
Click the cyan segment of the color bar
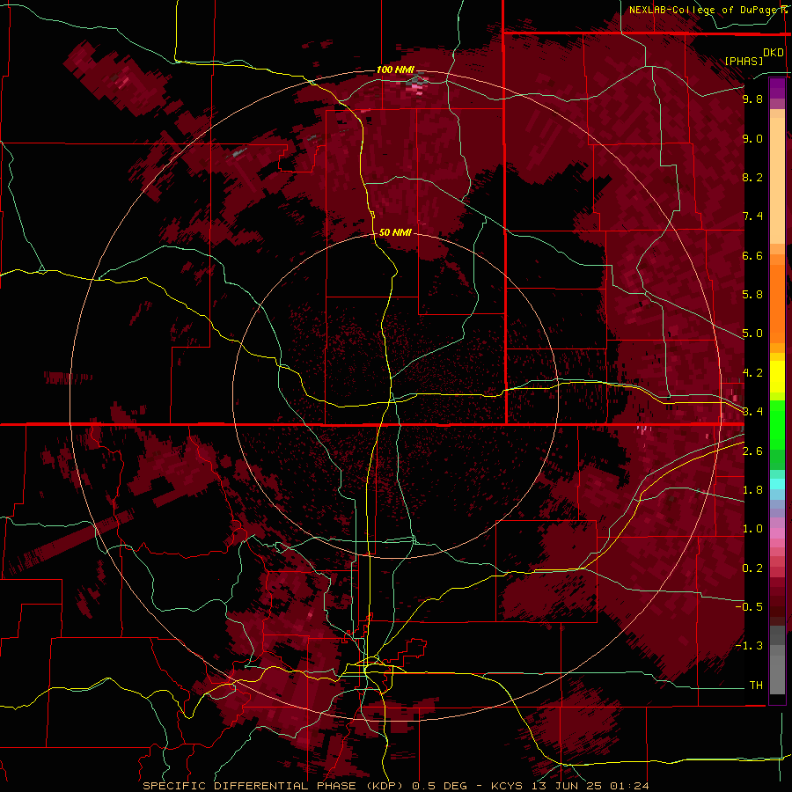777,484
